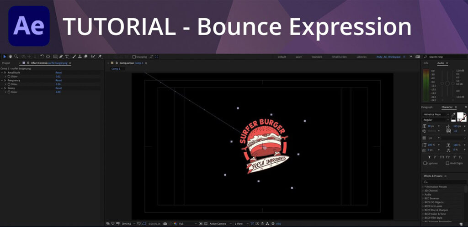Image resolution: width=468 pixels, height=227 pixels.
Task: Select the Brush tool
Action: 74,57
